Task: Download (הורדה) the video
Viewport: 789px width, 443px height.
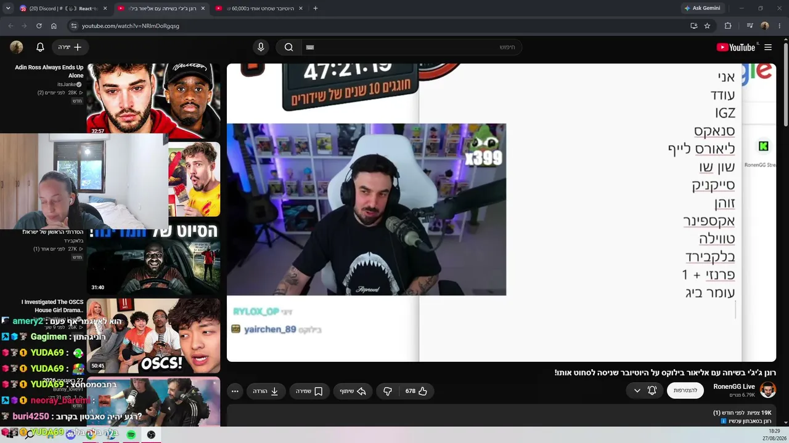Action: (266, 391)
